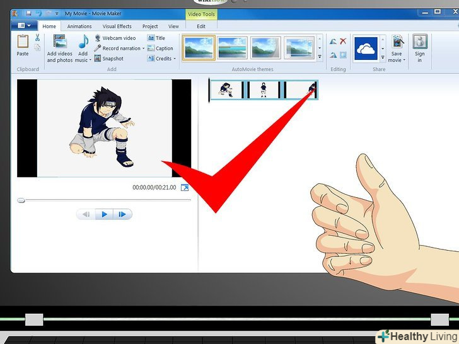Screen dimensions: 459x344
Task: Select the third AutoMovie theme thumbnail
Action: pos(265,48)
